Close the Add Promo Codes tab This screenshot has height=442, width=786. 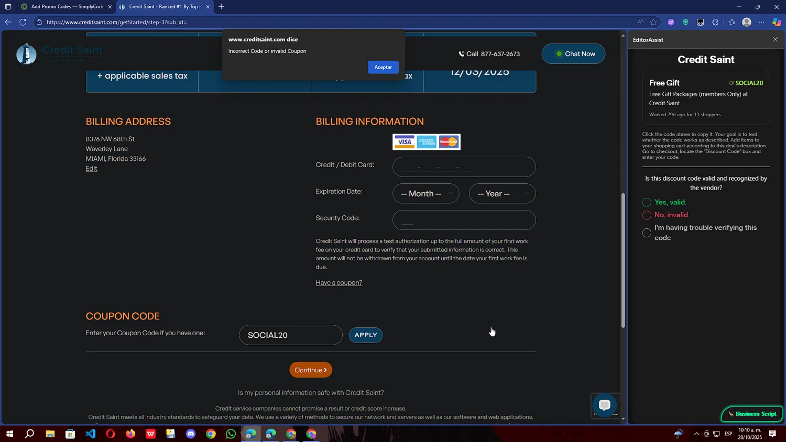[x=110, y=7]
